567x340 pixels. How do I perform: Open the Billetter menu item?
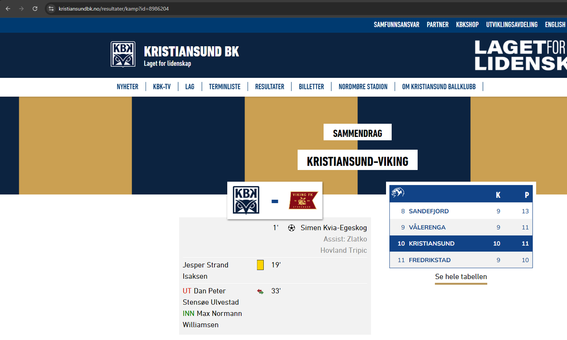tap(311, 86)
